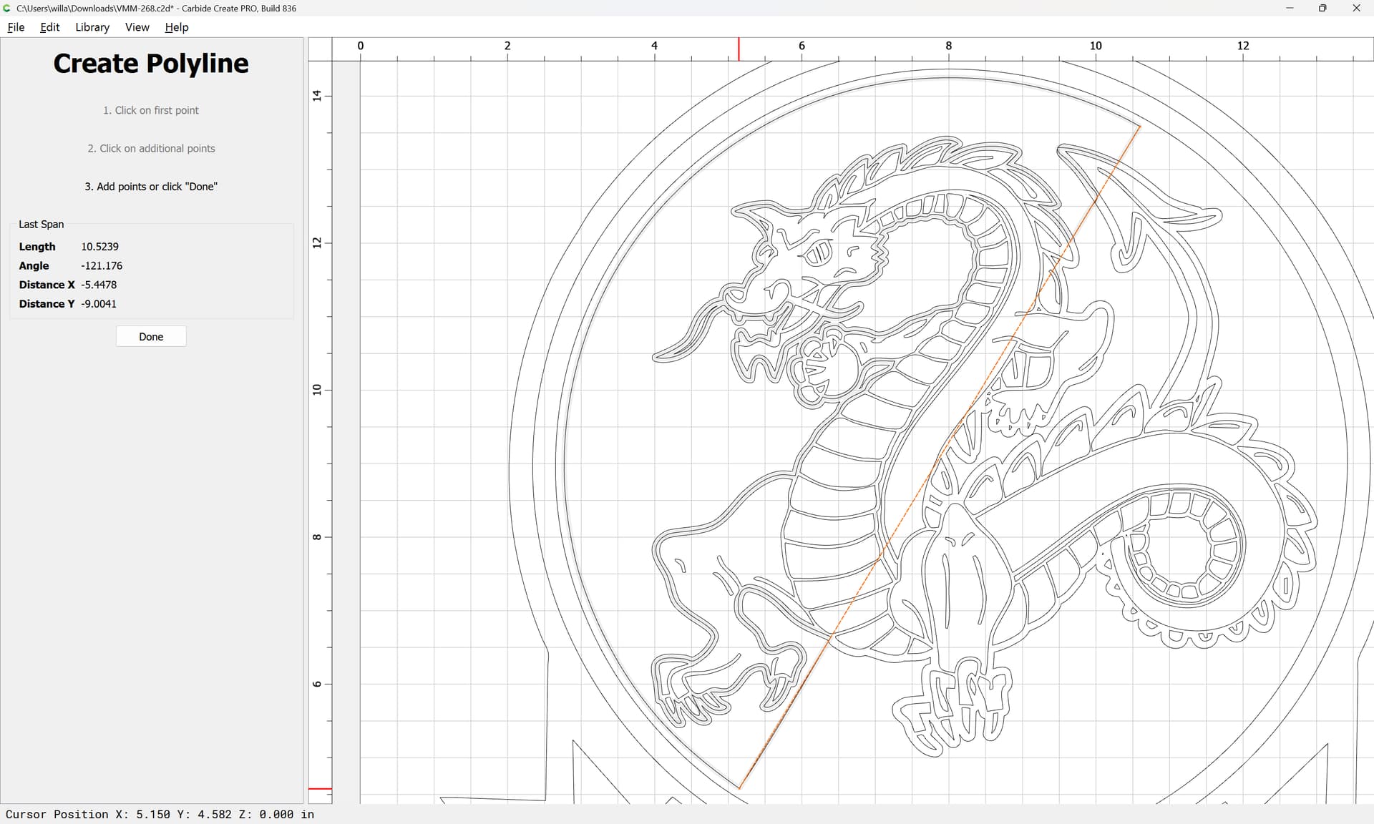Click the red marker on the horizontal ruler
This screenshot has width=1374, height=824.
(739, 49)
